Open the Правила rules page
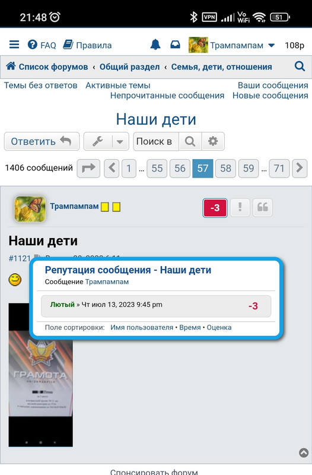Screen dimensions: 312x475 [x=87, y=45]
